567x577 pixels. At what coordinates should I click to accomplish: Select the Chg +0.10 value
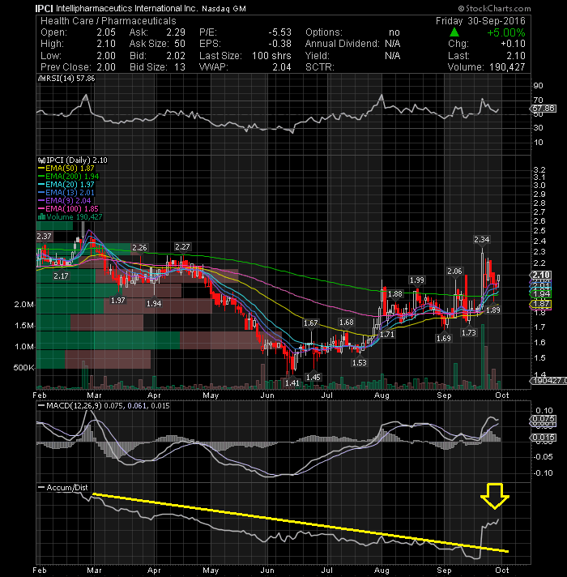(x=513, y=44)
